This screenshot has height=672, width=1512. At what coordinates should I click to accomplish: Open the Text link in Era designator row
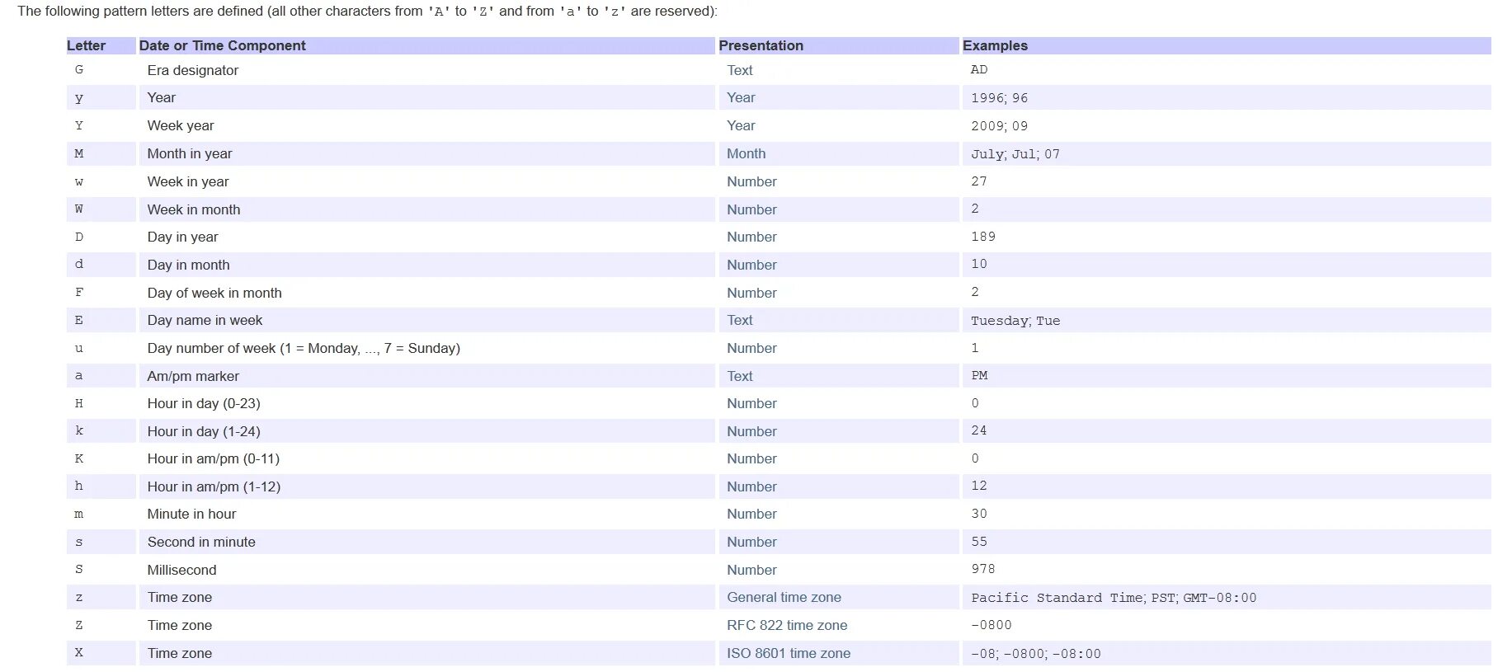pos(739,70)
